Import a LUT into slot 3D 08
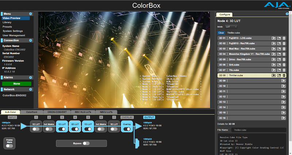This screenshot has height=155, width=292. click(x=273, y=75)
